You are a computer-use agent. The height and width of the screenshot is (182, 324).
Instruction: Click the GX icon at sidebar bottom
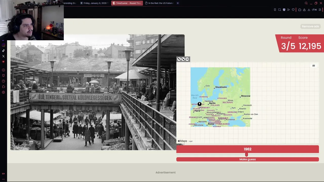coord(3,174)
